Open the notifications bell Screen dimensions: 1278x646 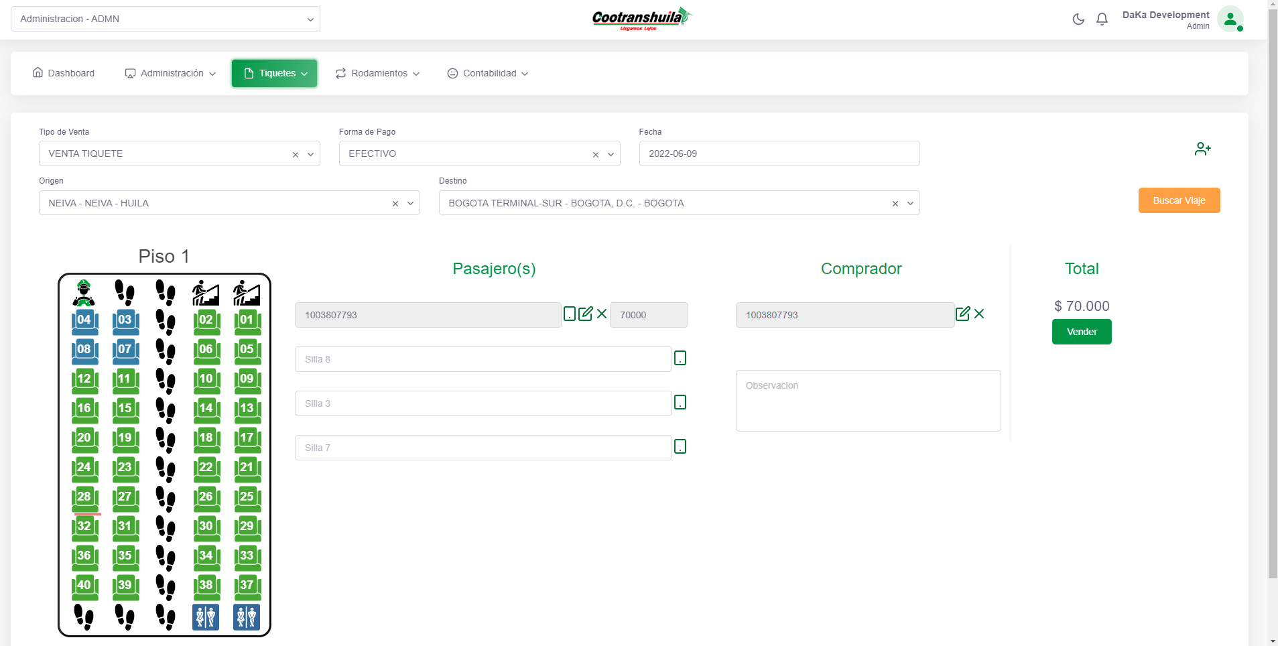tap(1102, 19)
